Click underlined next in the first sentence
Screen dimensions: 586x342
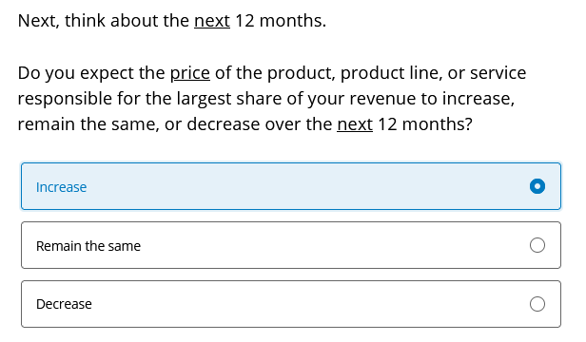212,21
